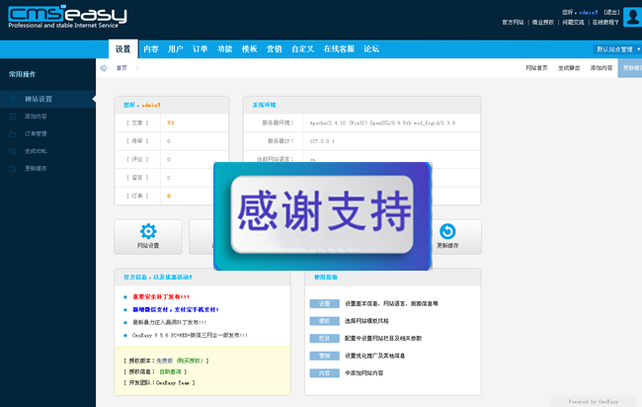Screen dimensions: 642x407
Task: Open 订单管理 in the left sidebar
Action: point(36,134)
